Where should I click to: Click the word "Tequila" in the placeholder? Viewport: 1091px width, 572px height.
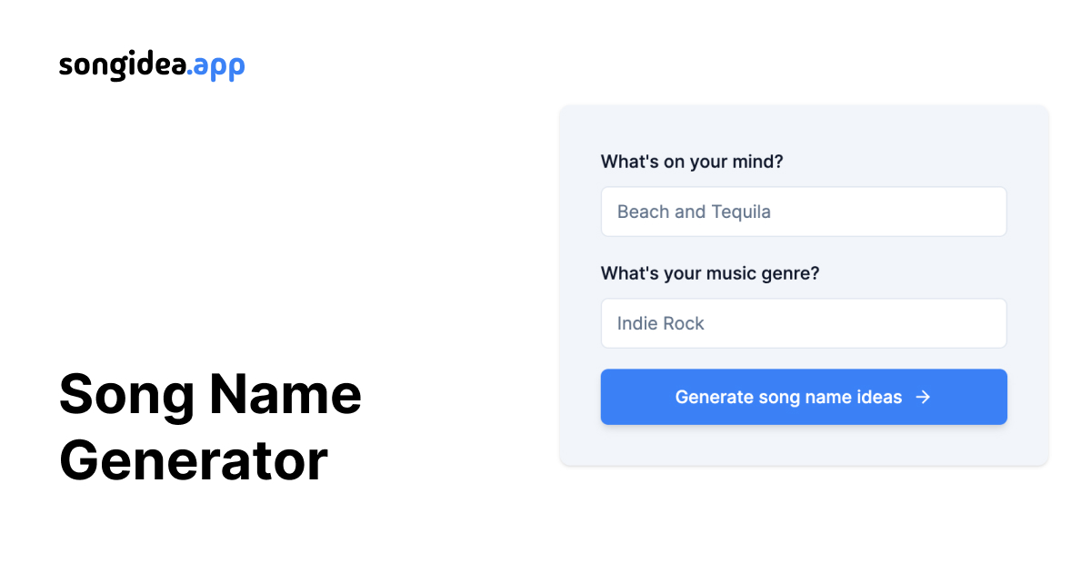coord(740,212)
